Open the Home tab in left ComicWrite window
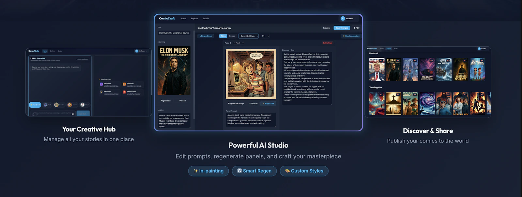The height and width of the screenshot is (197, 522). pyautogui.click(x=45, y=51)
